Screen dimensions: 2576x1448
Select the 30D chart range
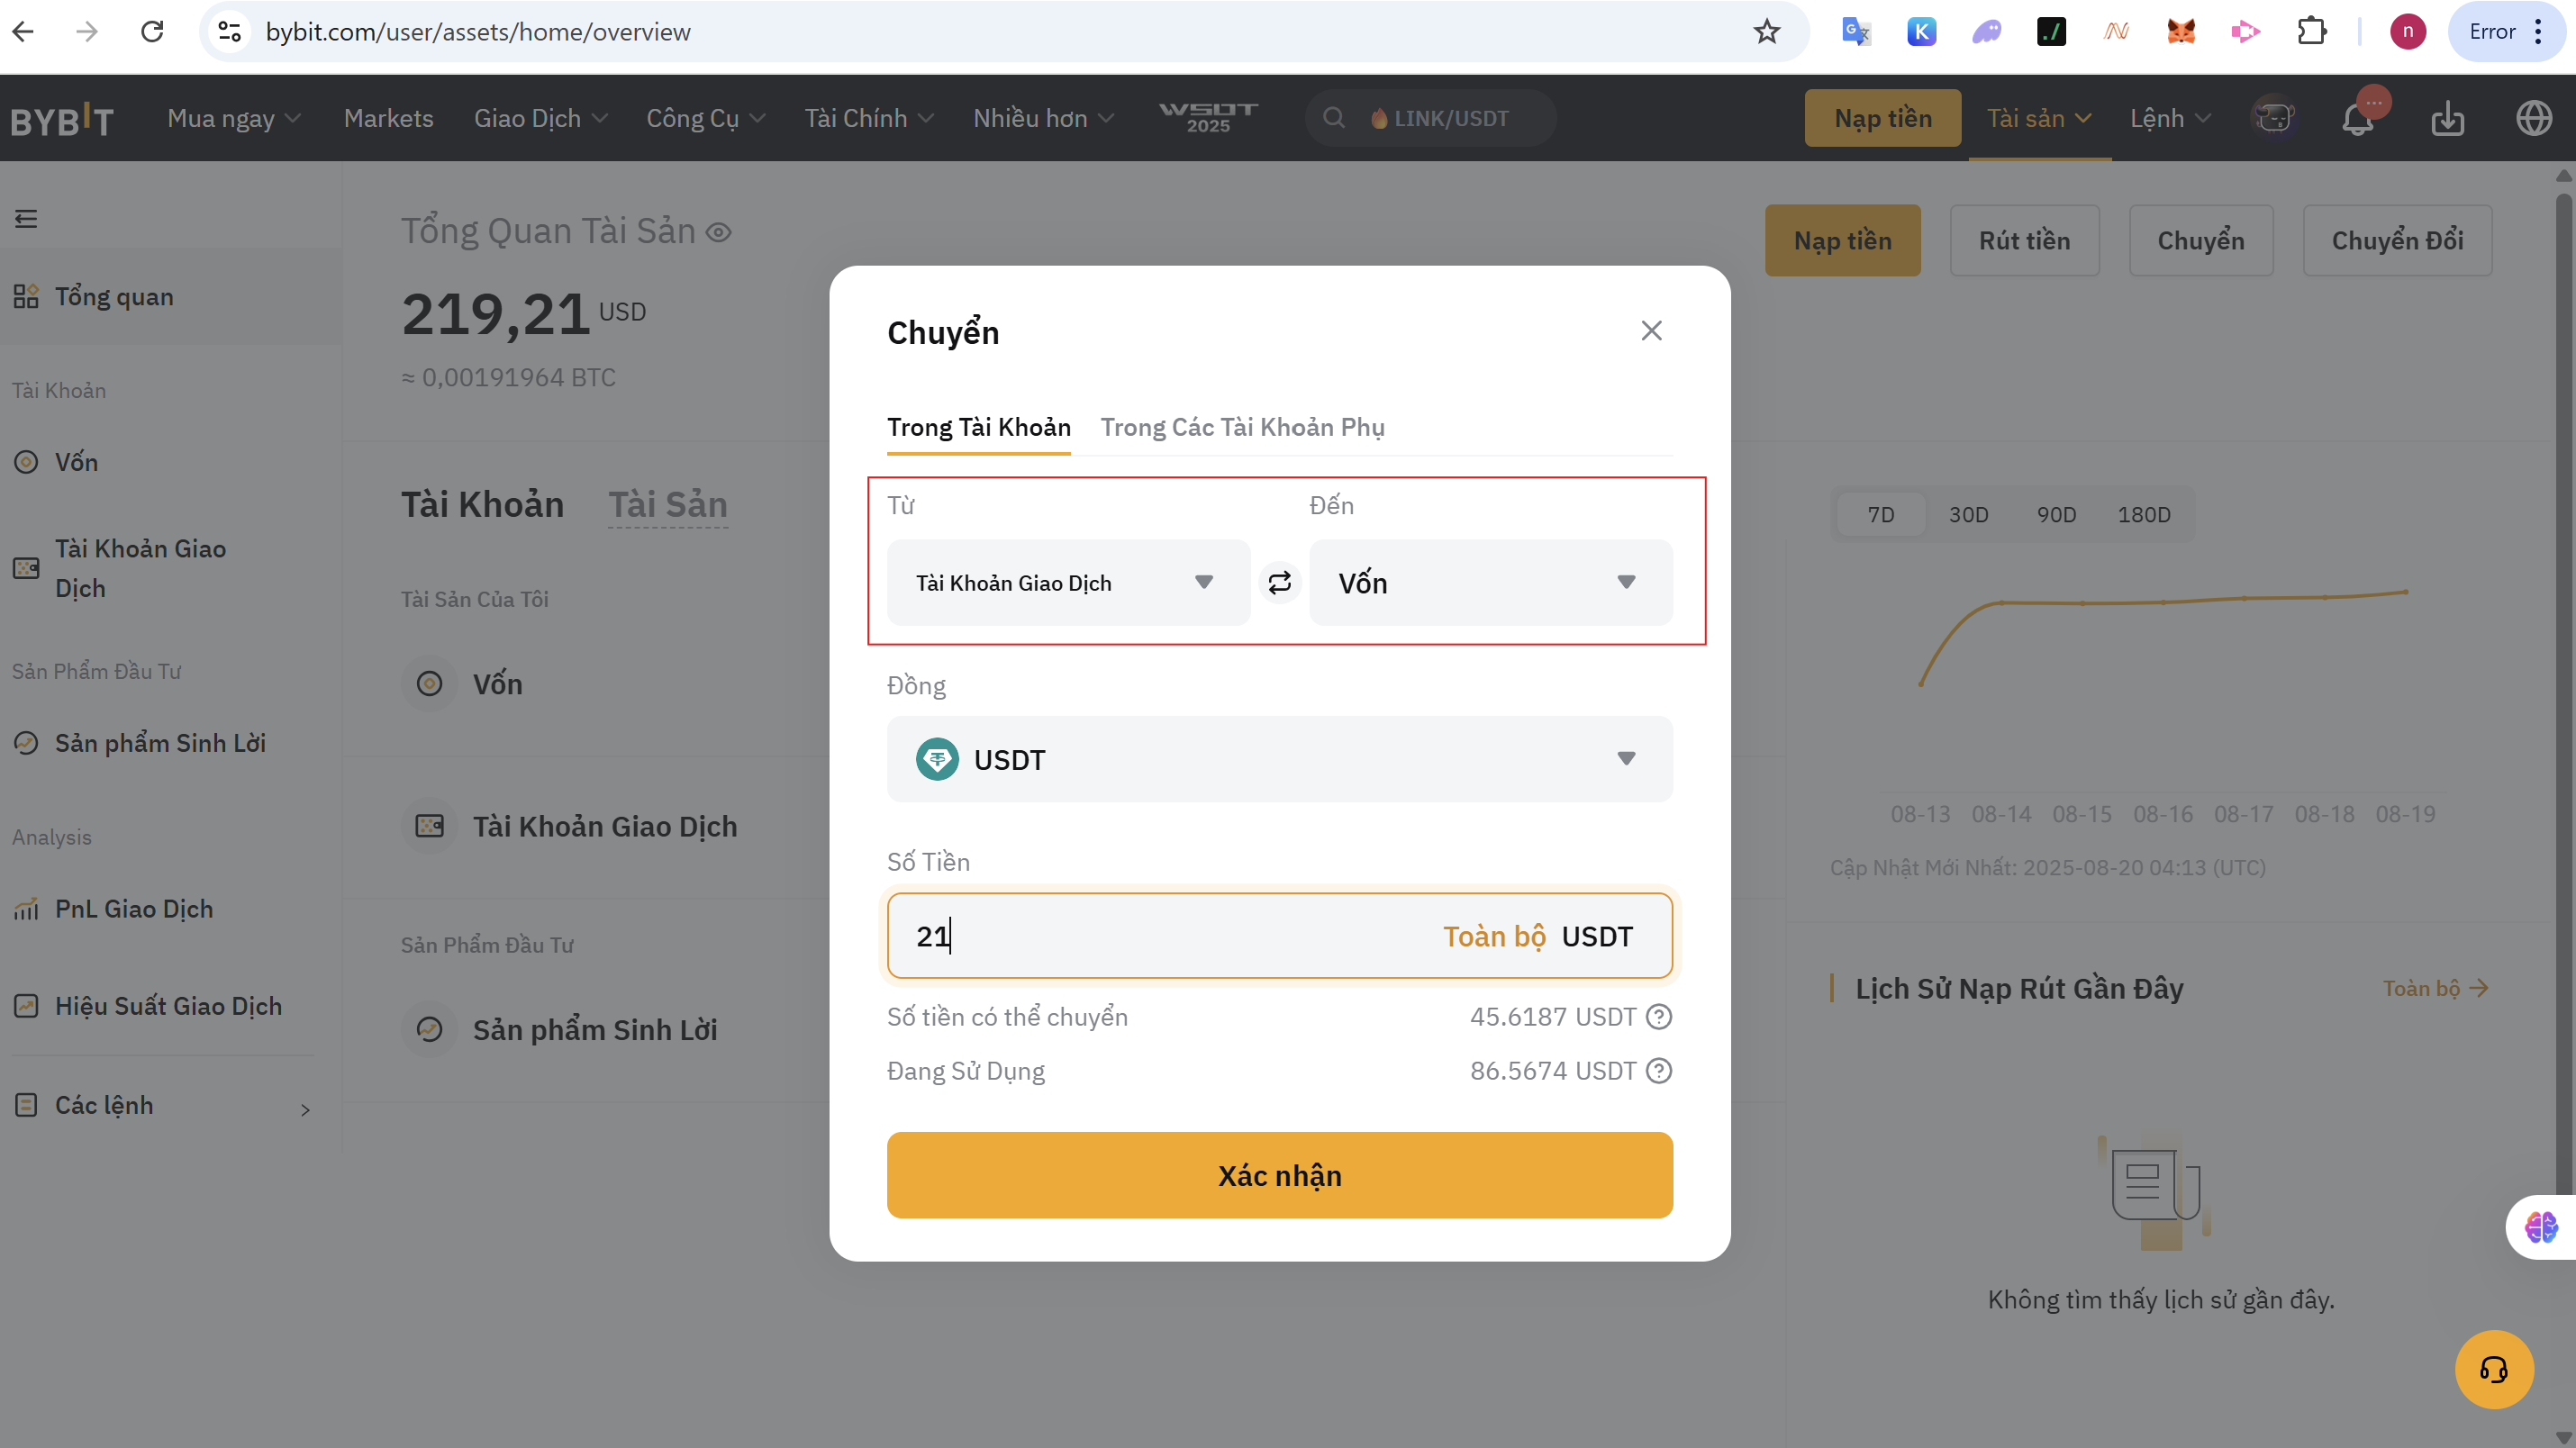point(1968,515)
